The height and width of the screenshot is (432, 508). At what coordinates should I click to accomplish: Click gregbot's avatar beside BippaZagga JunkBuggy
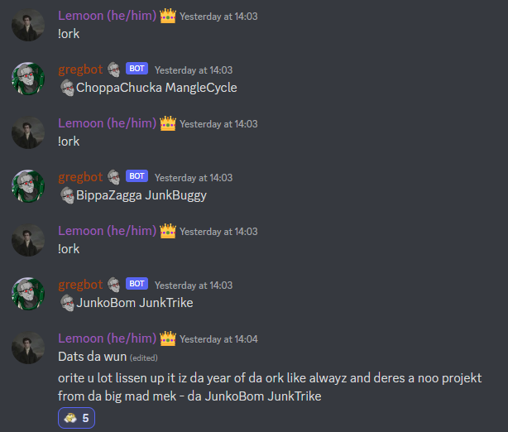pos(28,186)
